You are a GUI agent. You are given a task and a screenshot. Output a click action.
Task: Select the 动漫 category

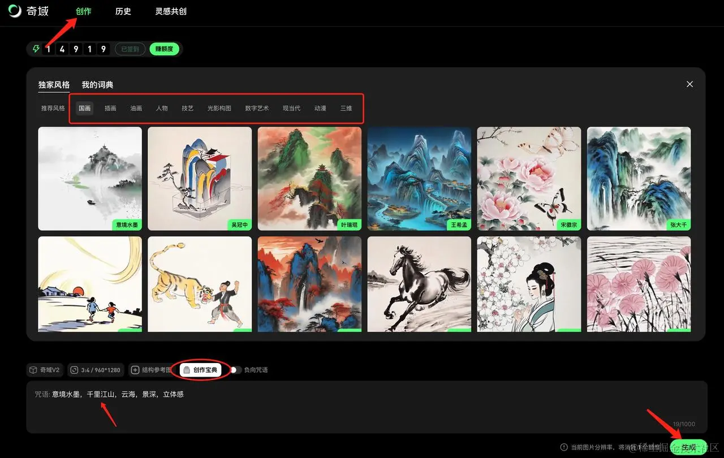pos(320,108)
